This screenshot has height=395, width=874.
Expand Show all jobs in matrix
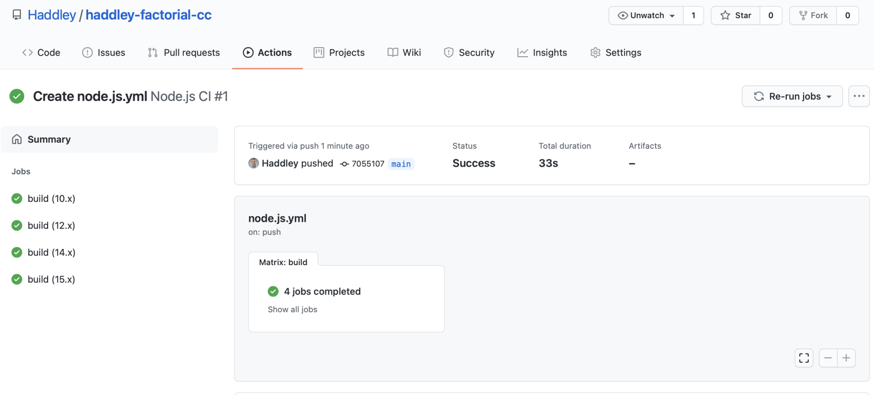(292, 309)
